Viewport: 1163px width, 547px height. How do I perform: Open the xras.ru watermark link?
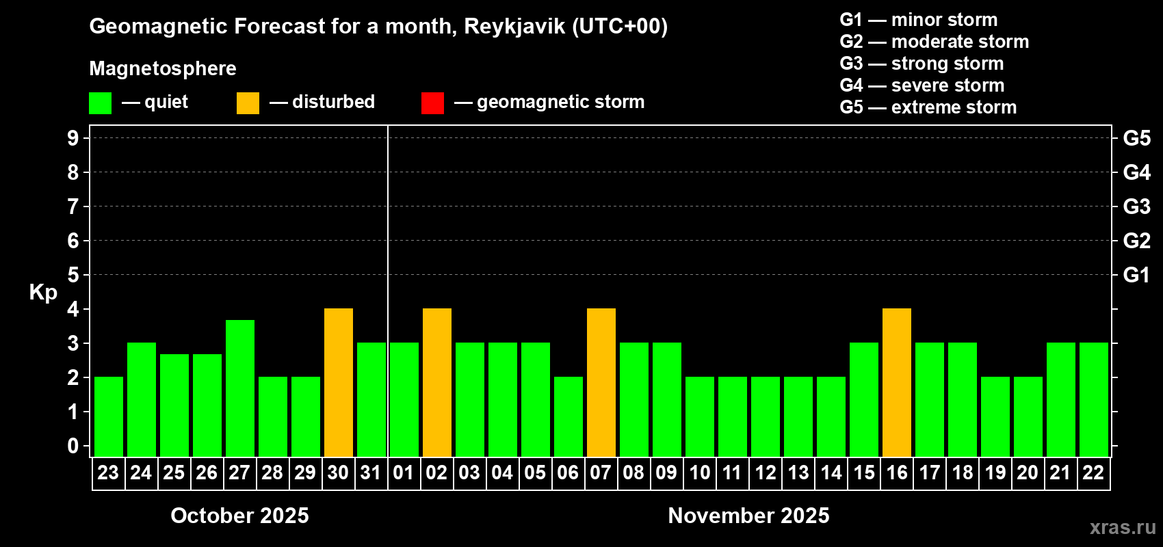pyautogui.click(x=1122, y=527)
